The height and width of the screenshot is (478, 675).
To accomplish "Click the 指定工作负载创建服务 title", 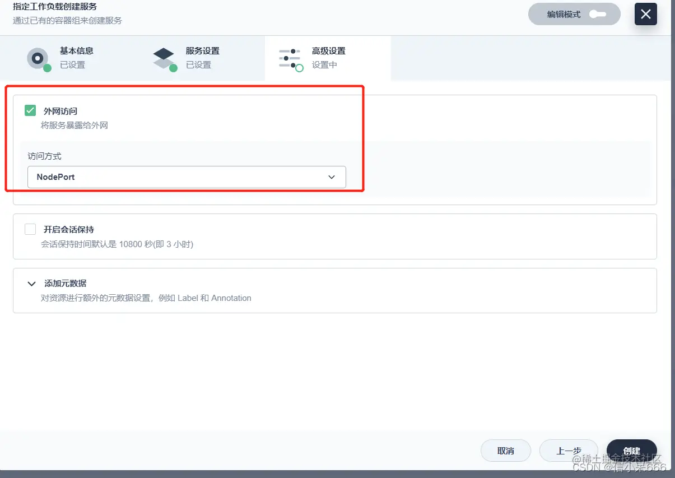I will point(55,7).
